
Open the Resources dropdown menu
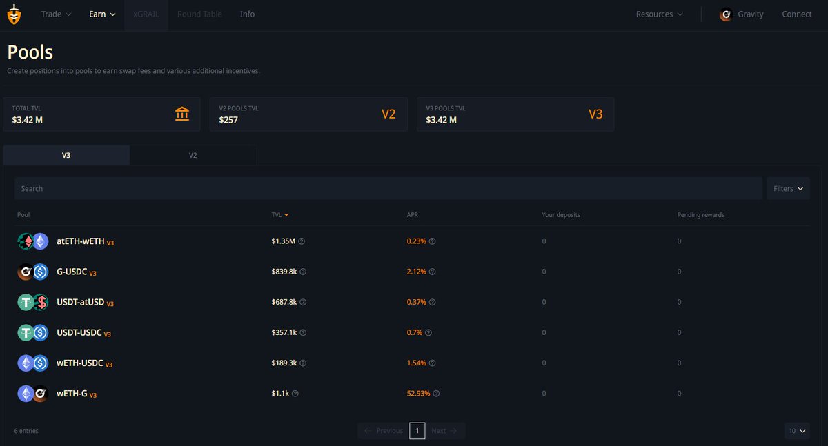coord(660,14)
